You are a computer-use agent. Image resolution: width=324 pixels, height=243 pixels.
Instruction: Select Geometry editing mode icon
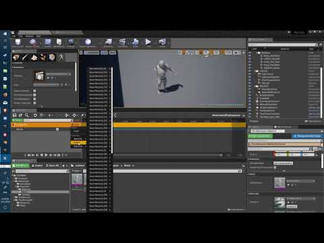(x=52, y=57)
